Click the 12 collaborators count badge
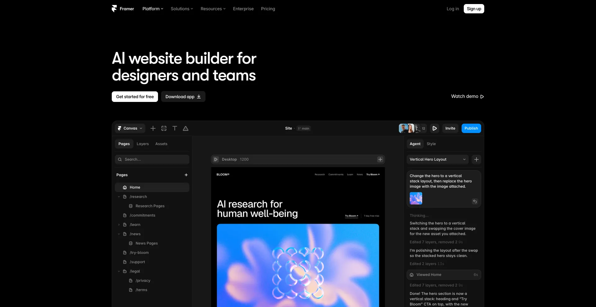This screenshot has height=307, width=596. 423,128
